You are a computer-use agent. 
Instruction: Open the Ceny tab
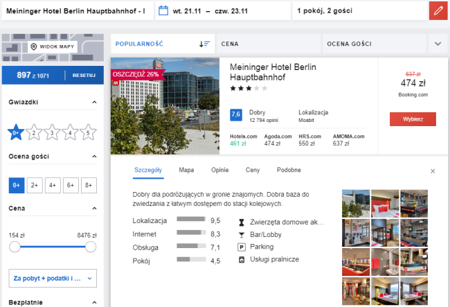(x=253, y=170)
